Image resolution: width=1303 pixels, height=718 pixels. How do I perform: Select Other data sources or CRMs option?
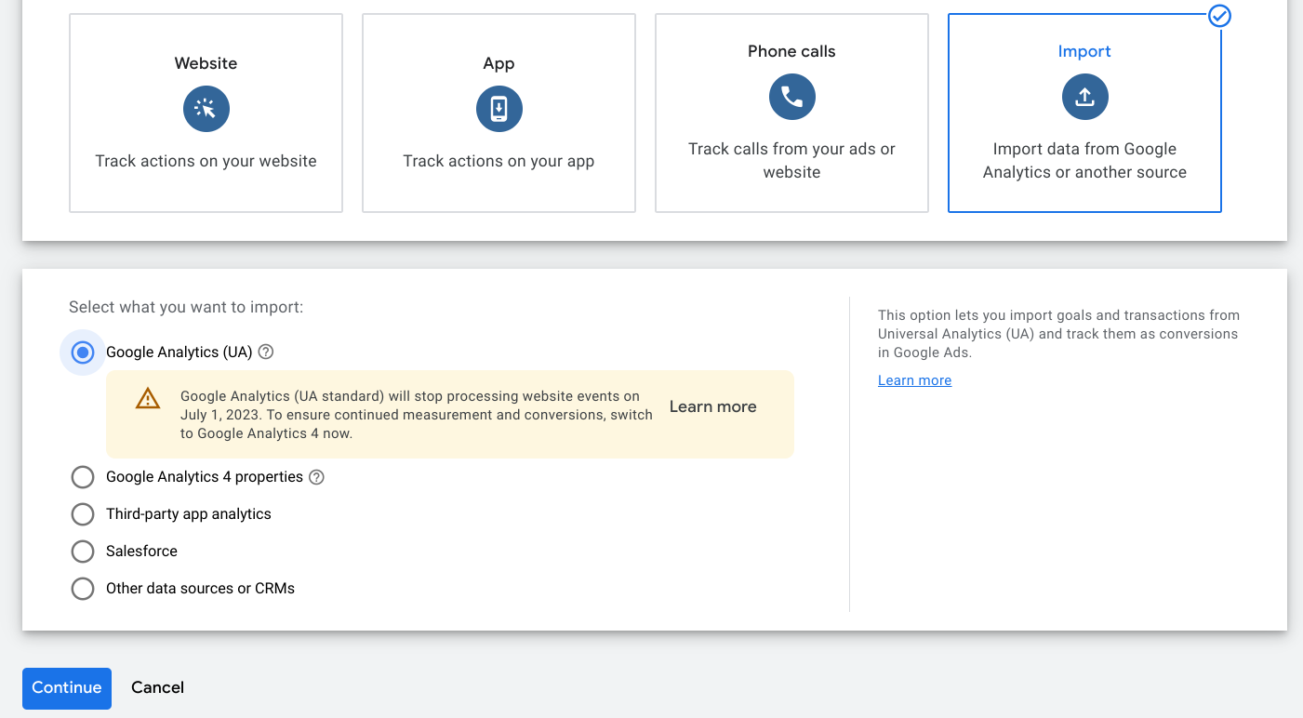[83, 589]
